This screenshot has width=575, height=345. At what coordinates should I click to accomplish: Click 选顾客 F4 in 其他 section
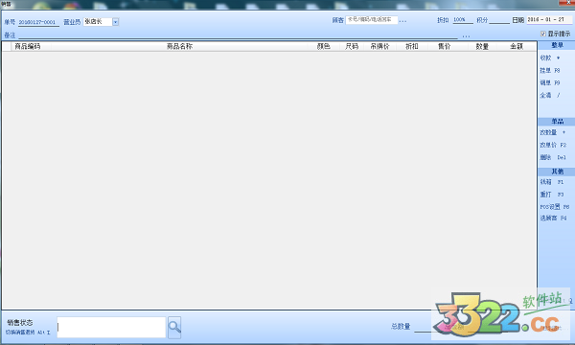[553, 218]
